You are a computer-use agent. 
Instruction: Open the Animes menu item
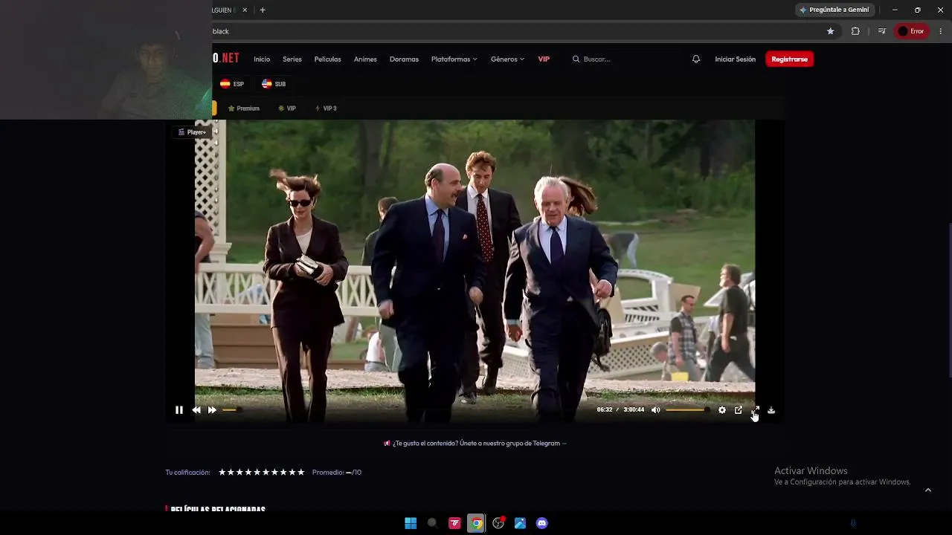365,59
